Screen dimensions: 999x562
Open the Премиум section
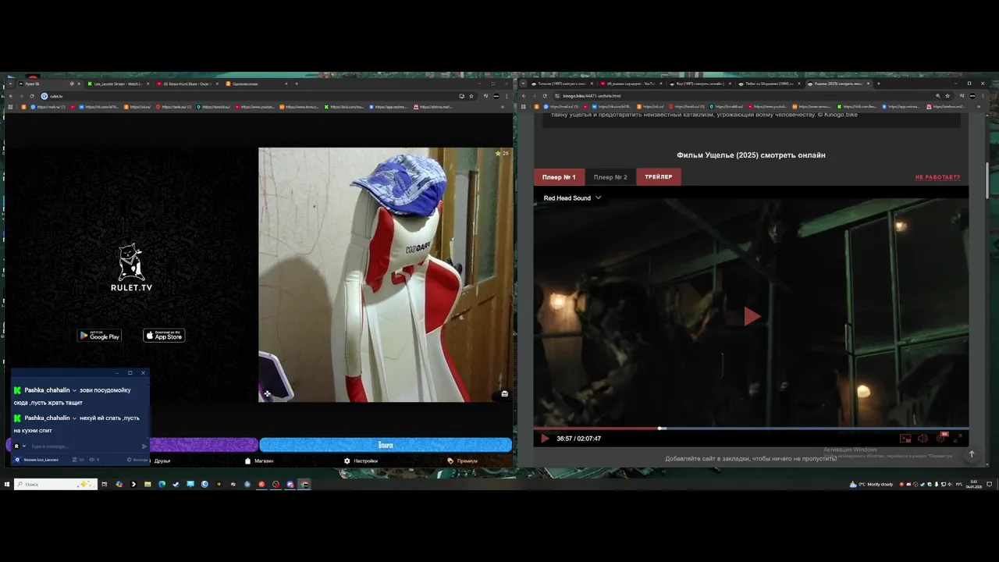[463, 461]
